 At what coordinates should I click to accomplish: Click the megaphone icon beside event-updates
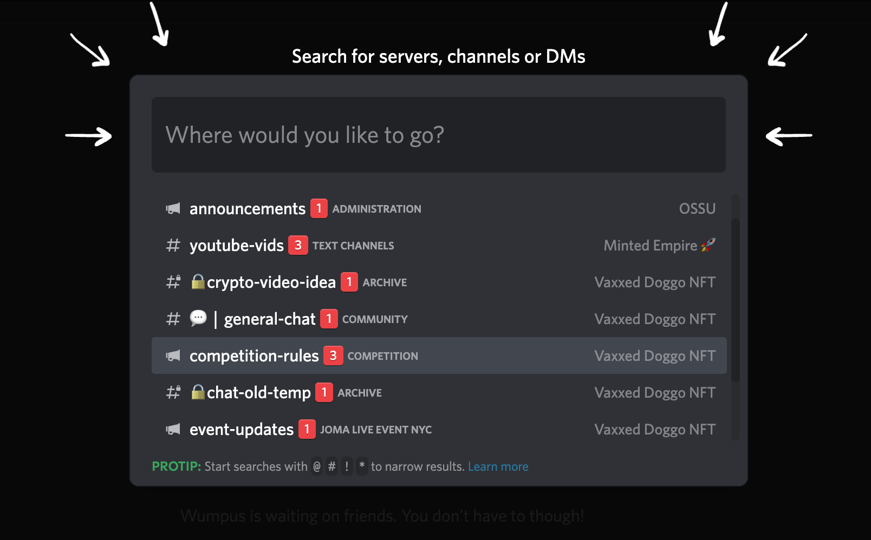pos(173,429)
